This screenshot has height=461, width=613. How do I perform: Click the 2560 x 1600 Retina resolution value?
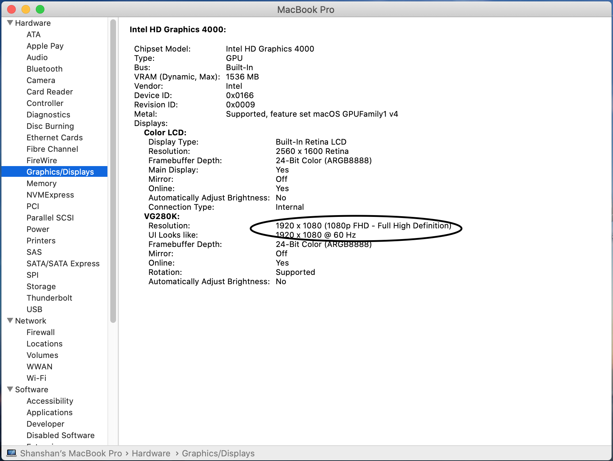pos(312,151)
